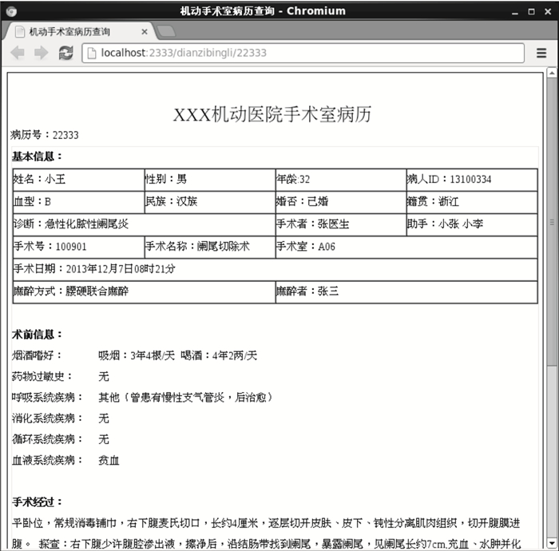Open a new tab button

click(x=166, y=31)
